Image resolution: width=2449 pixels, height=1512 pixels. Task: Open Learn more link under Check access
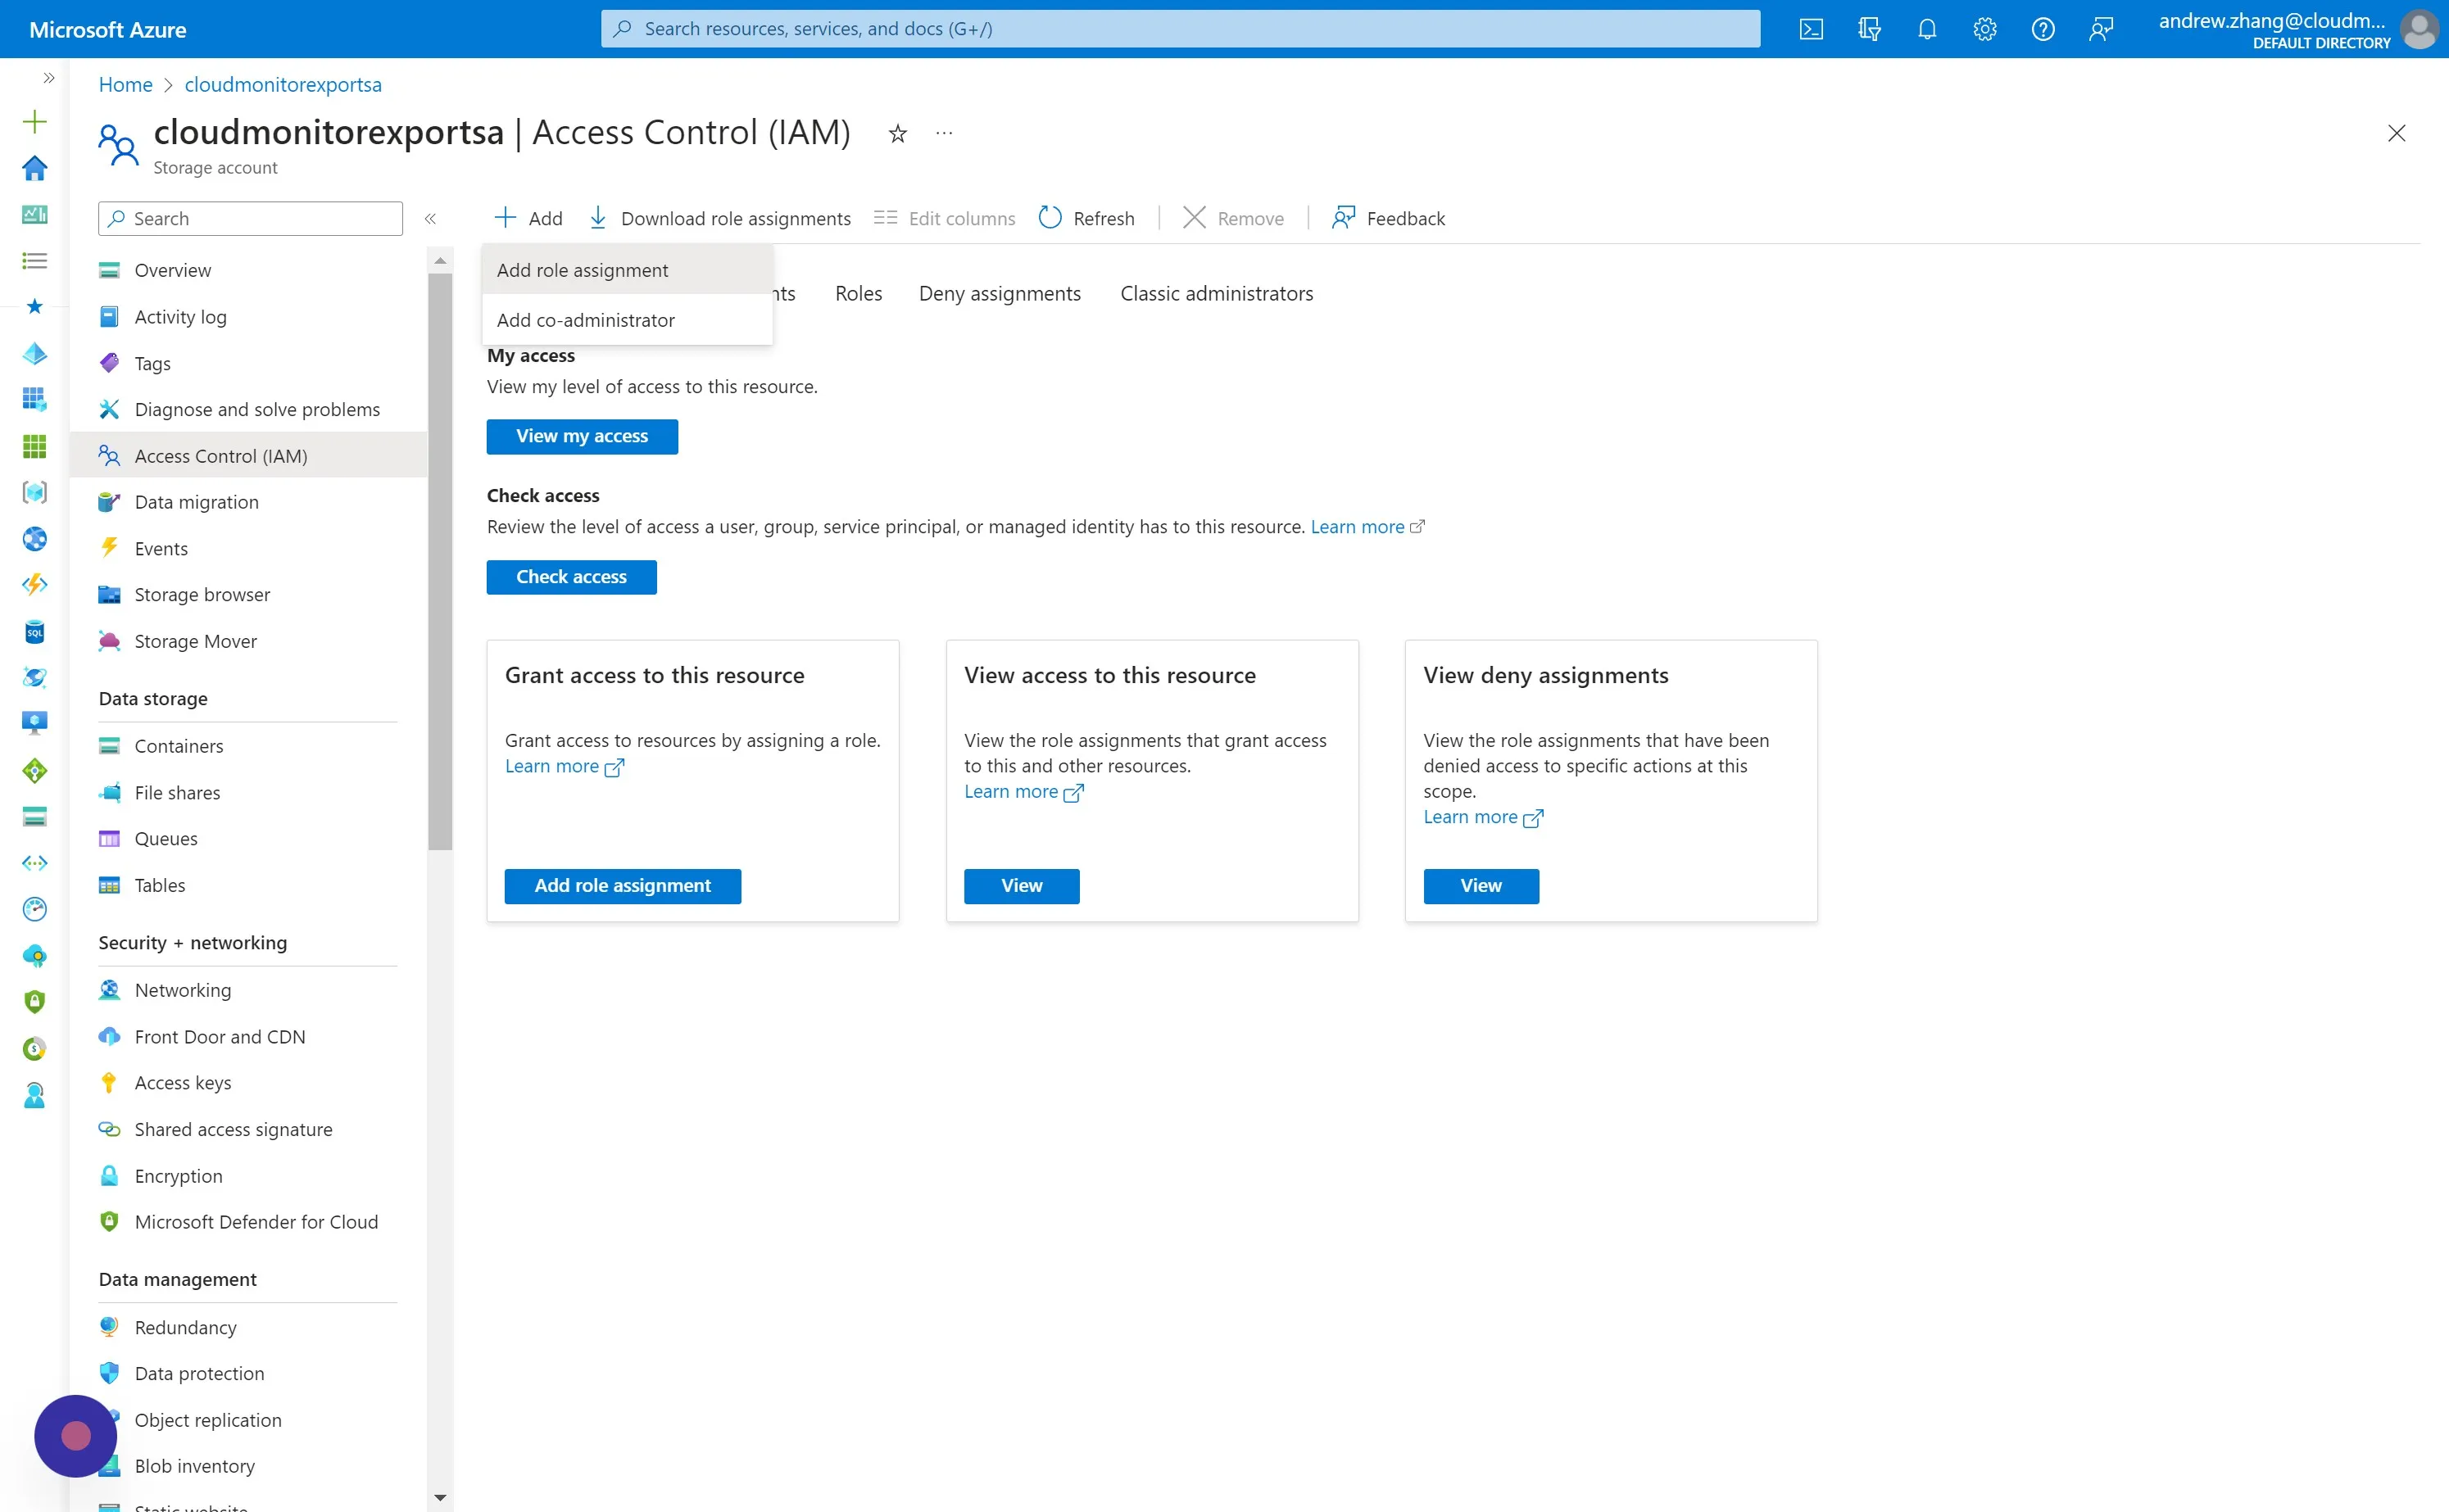(x=1367, y=527)
